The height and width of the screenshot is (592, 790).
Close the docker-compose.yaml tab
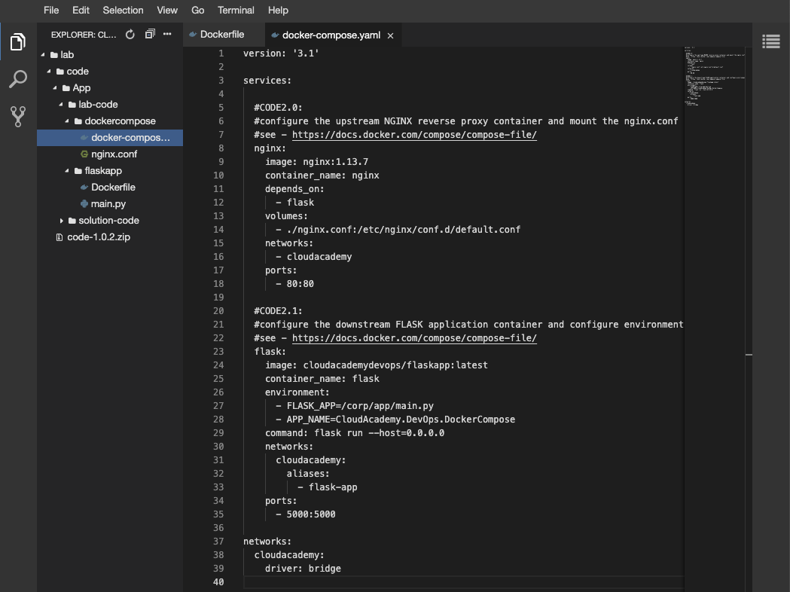coord(390,35)
